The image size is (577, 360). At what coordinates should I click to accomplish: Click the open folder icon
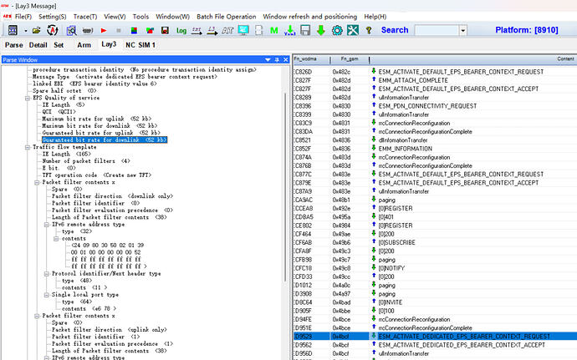(x=36, y=31)
